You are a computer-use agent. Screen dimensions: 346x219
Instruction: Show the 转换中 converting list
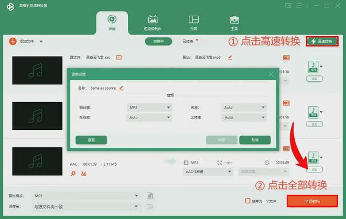pos(158,41)
